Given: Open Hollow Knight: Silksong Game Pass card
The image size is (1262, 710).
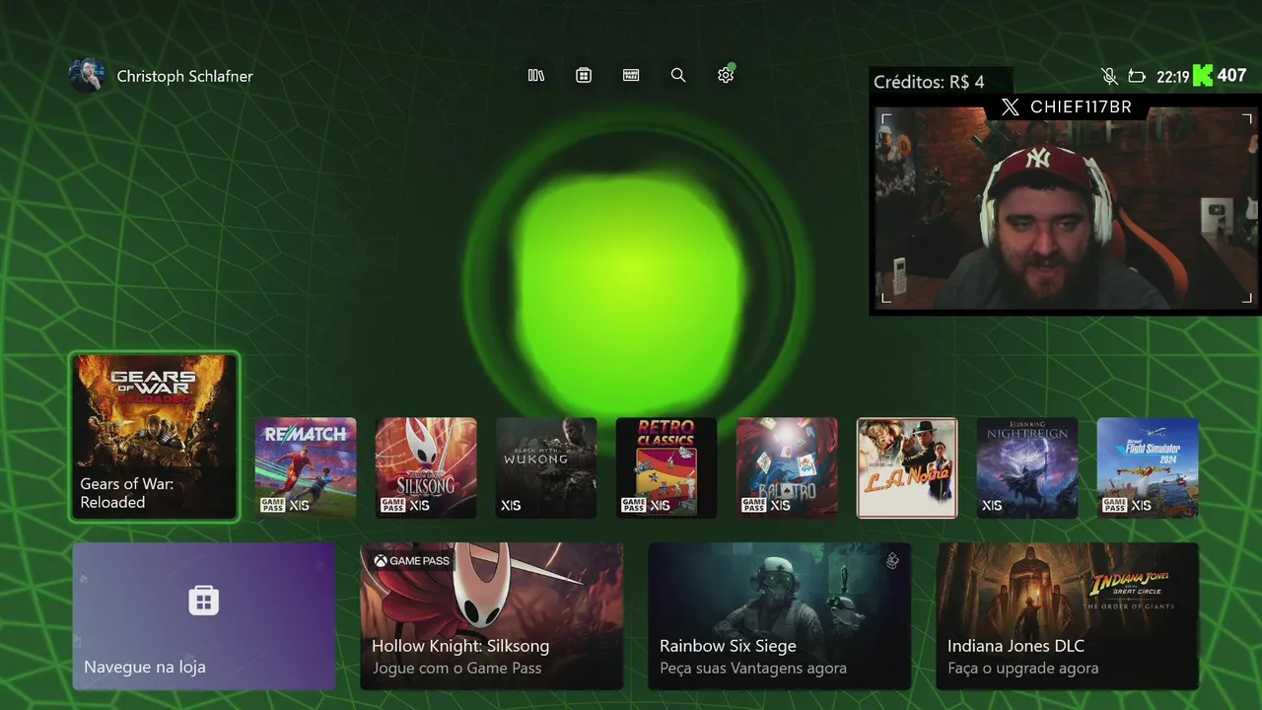Looking at the screenshot, I should (x=491, y=616).
